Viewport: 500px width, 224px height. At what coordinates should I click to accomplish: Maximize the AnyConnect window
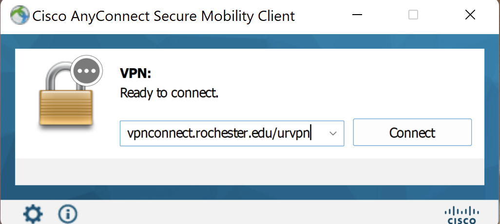413,15
